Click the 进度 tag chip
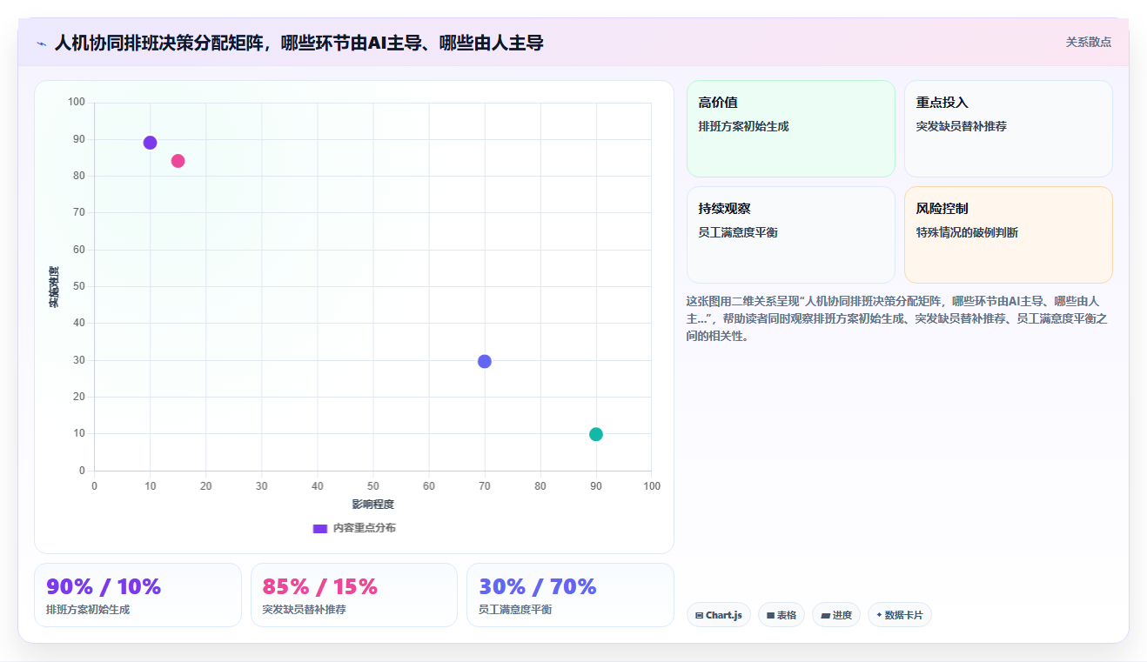This screenshot has width=1147, height=662. click(x=836, y=615)
